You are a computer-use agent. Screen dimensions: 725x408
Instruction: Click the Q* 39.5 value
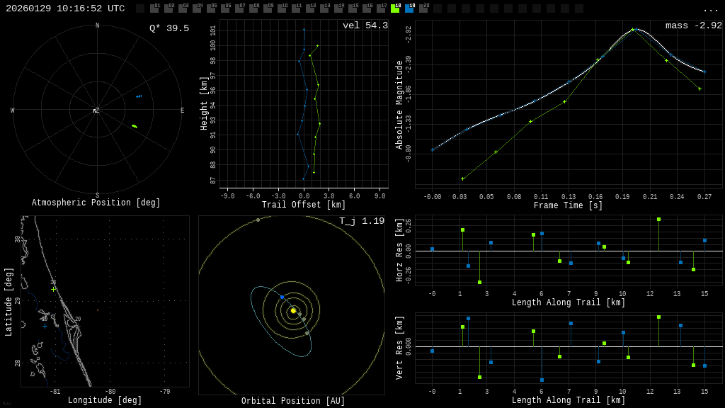click(x=169, y=28)
